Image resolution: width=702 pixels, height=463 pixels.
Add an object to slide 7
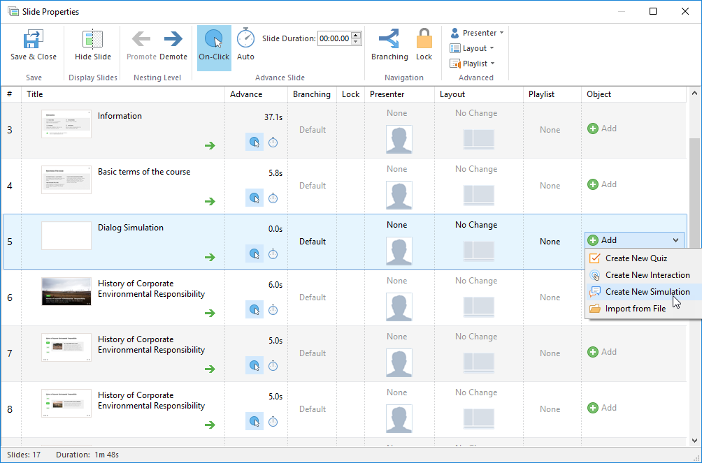602,352
